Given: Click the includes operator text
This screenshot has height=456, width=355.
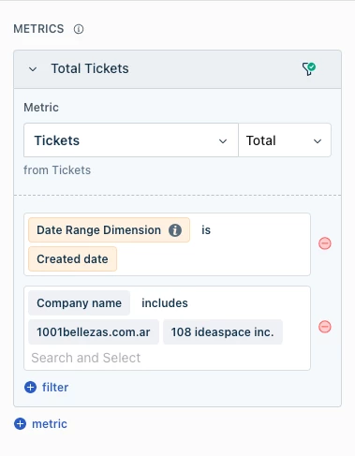Looking at the screenshot, I should point(165,303).
